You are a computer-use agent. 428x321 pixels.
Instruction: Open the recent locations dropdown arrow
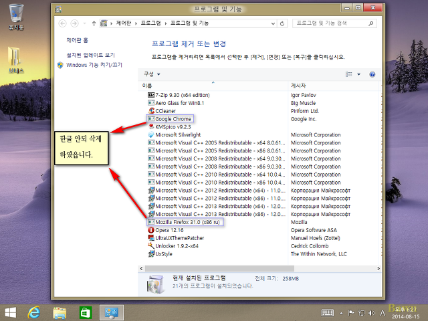coord(85,23)
